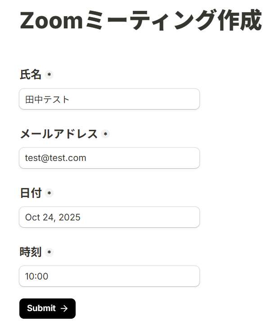Screen dimensions: 276x330
Task: Click the 時刻 field label
Action: pos(31,252)
